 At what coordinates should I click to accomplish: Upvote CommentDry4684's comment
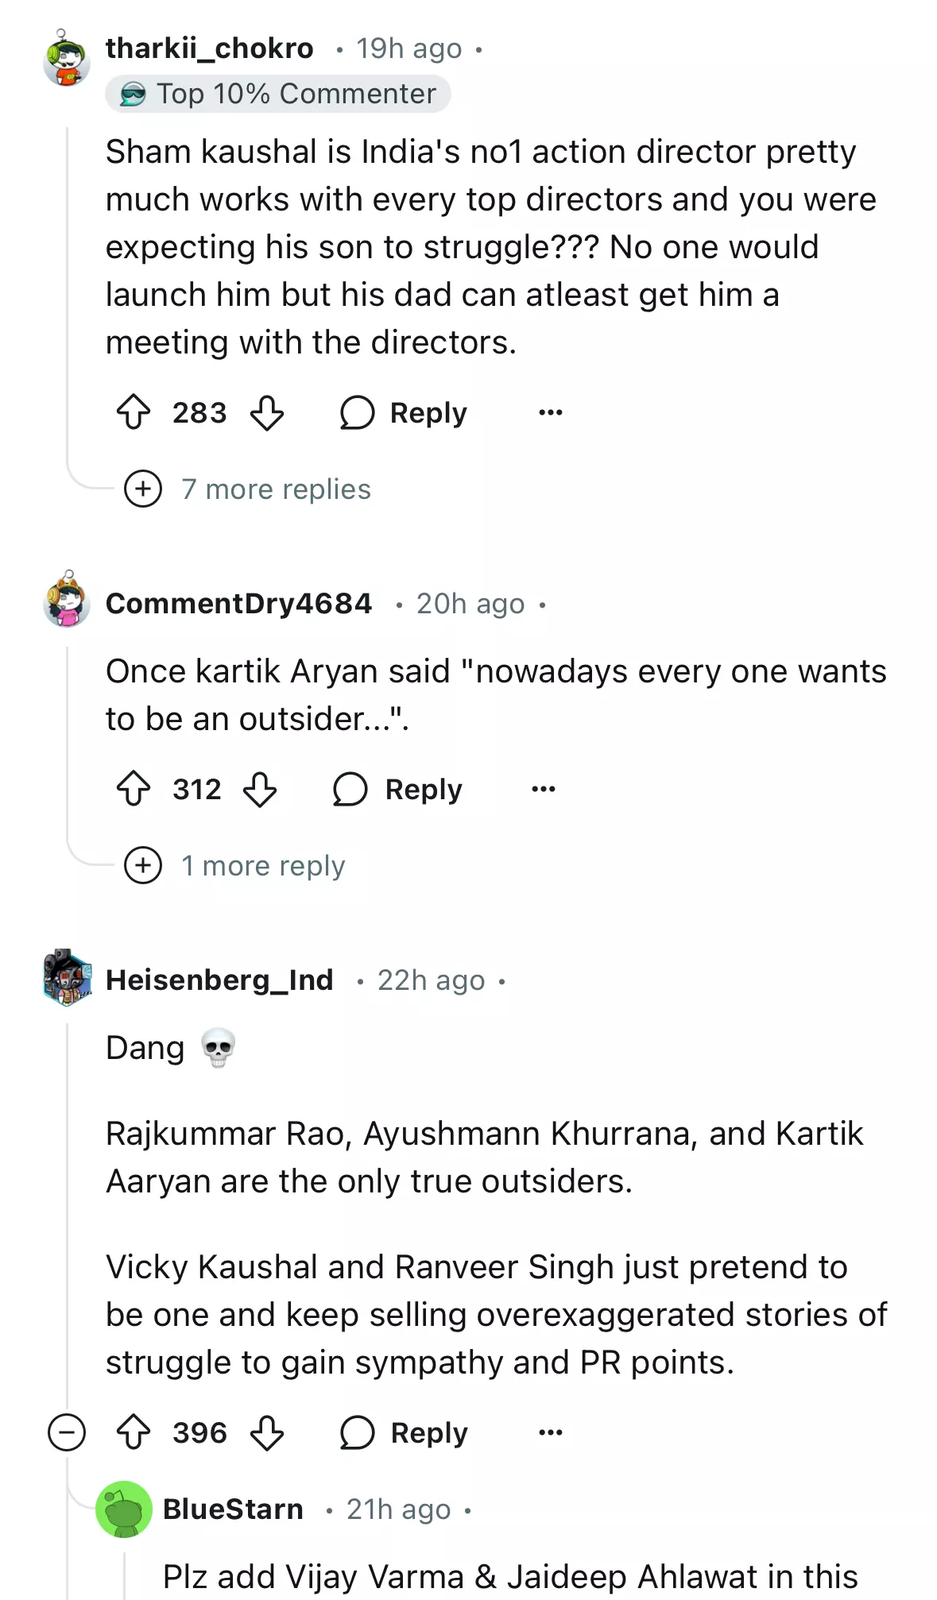[134, 789]
